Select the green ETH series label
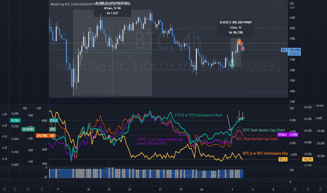Image resolution: width=327 pixels, height=193 pixels. [x=52, y=129]
